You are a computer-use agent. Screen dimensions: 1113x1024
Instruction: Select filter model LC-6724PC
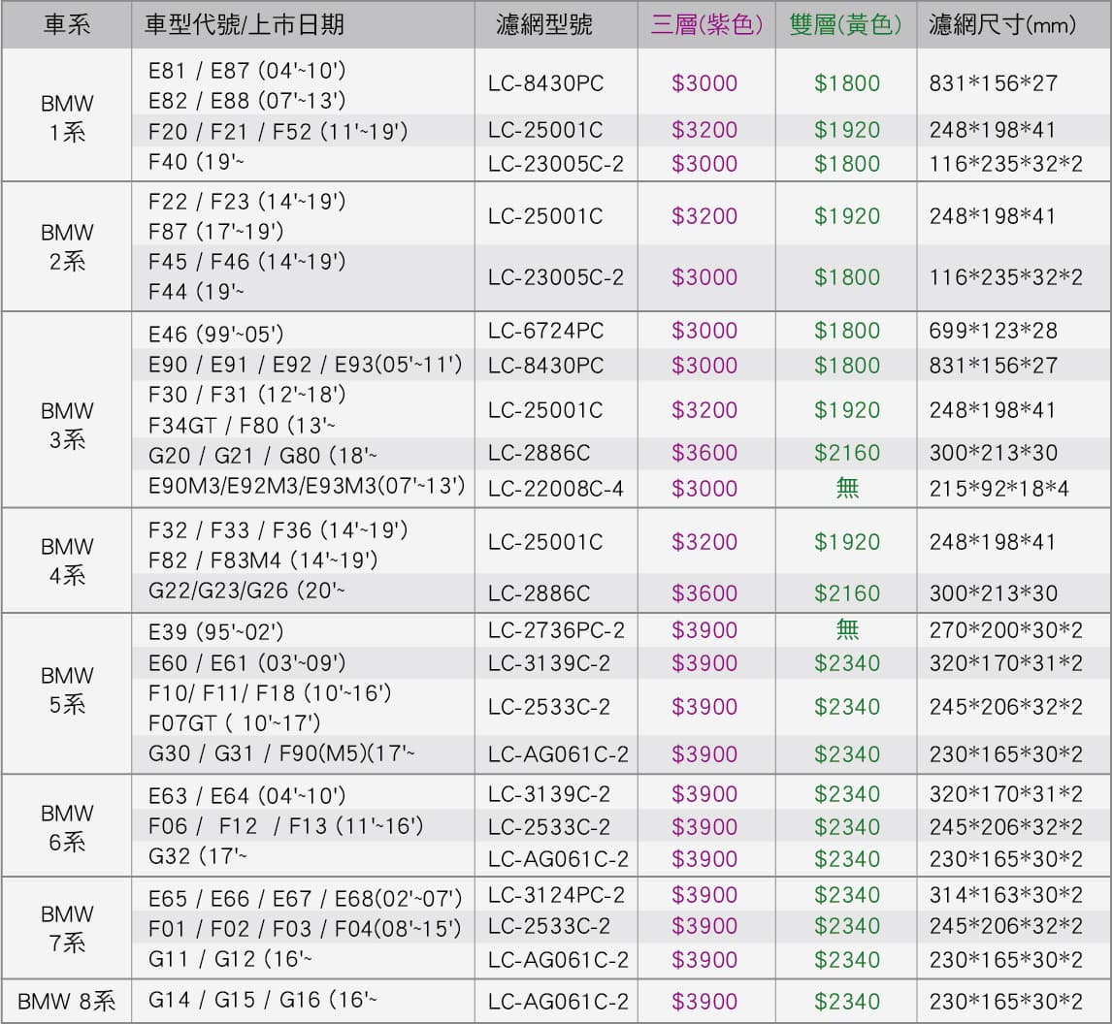546,331
